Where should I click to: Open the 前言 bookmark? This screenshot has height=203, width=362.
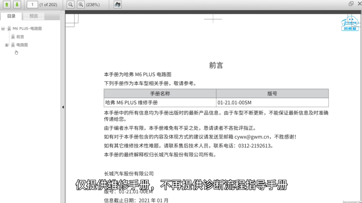(20, 37)
